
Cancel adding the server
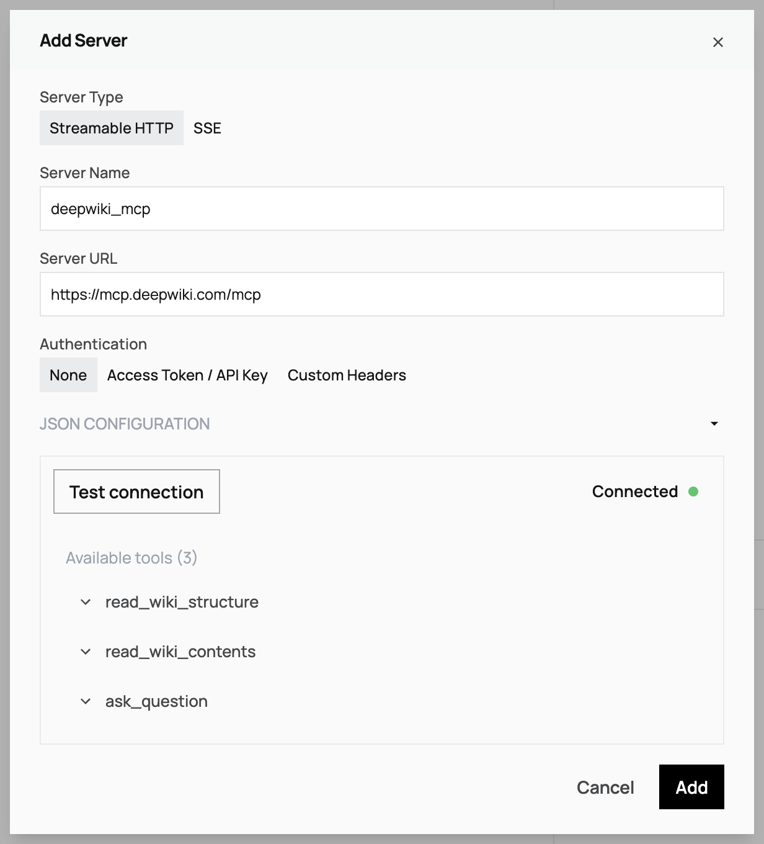point(605,788)
